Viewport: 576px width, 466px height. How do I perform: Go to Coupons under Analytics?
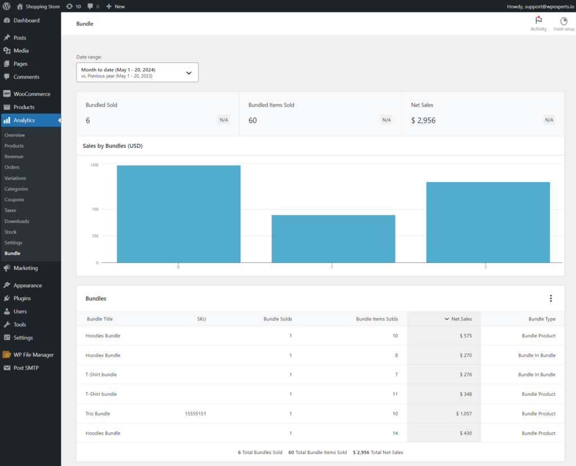pos(14,200)
